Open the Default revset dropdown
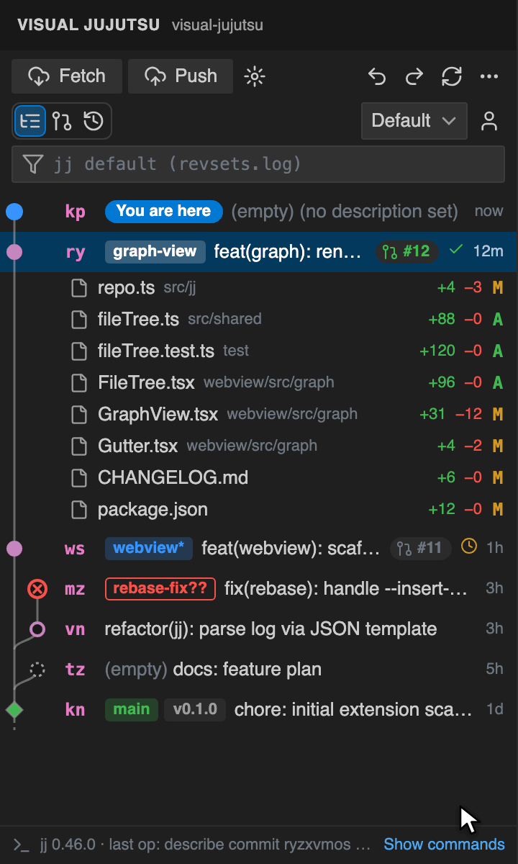Image resolution: width=518 pixels, height=864 pixels. click(414, 121)
